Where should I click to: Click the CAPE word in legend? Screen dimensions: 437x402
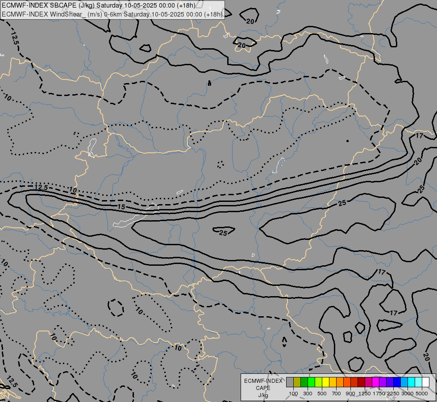(x=263, y=388)
